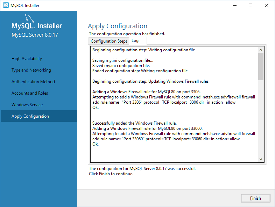The height and width of the screenshot is (207, 275).
Task: Click 'Click Finish to continue.' text
Action: coord(111,174)
